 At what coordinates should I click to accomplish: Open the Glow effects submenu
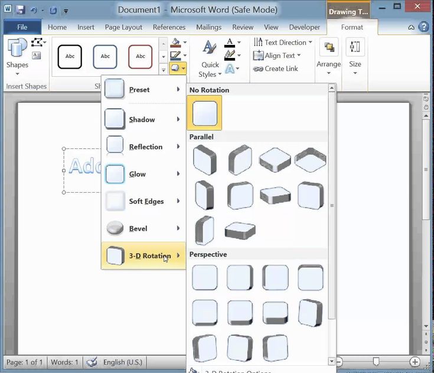pos(143,174)
